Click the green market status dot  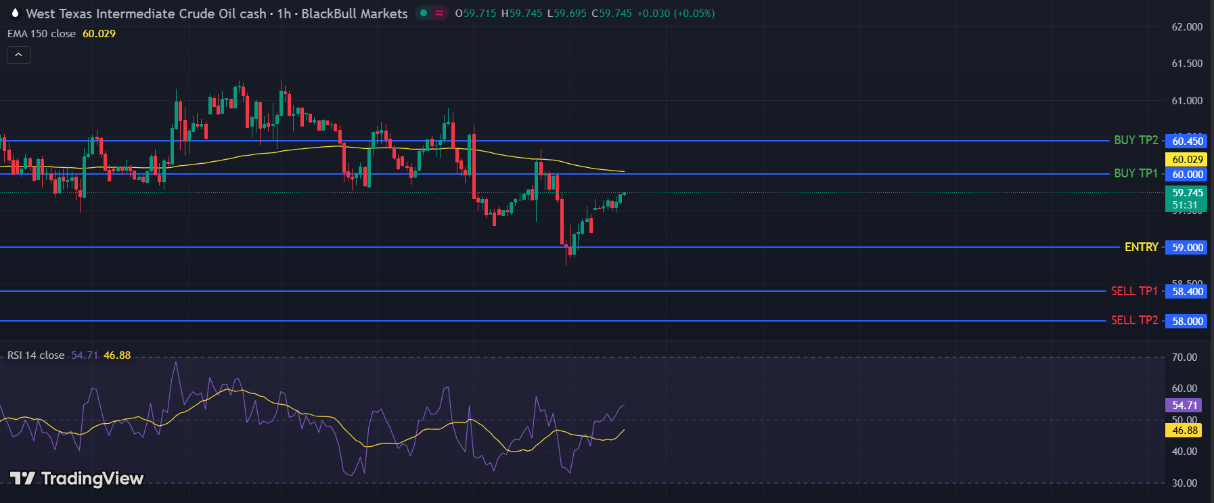(x=424, y=13)
